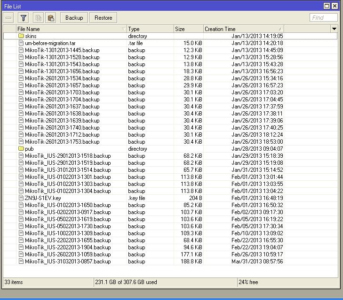This screenshot has height=300, width=343.
Task: Click creation time Mar/31/2013 08:57:56
Action: tap(257, 262)
